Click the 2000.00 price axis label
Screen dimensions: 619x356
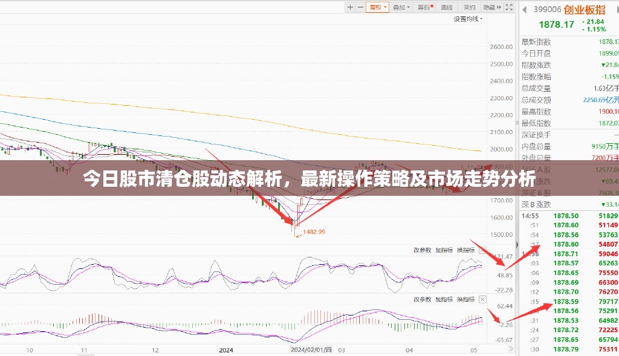pyautogui.click(x=501, y=149)
